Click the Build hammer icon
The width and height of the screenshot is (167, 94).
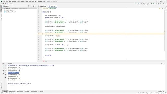135,4
